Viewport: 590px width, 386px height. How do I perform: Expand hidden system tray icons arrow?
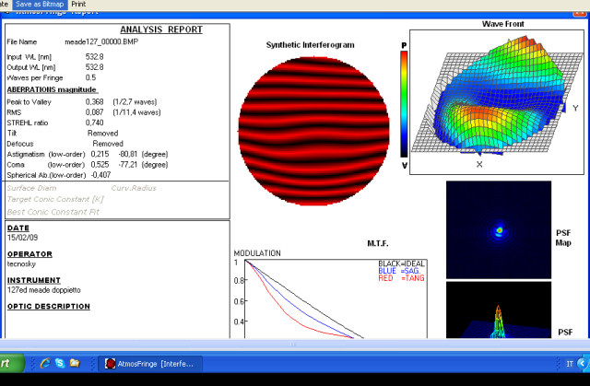click(x=583, y=363)
